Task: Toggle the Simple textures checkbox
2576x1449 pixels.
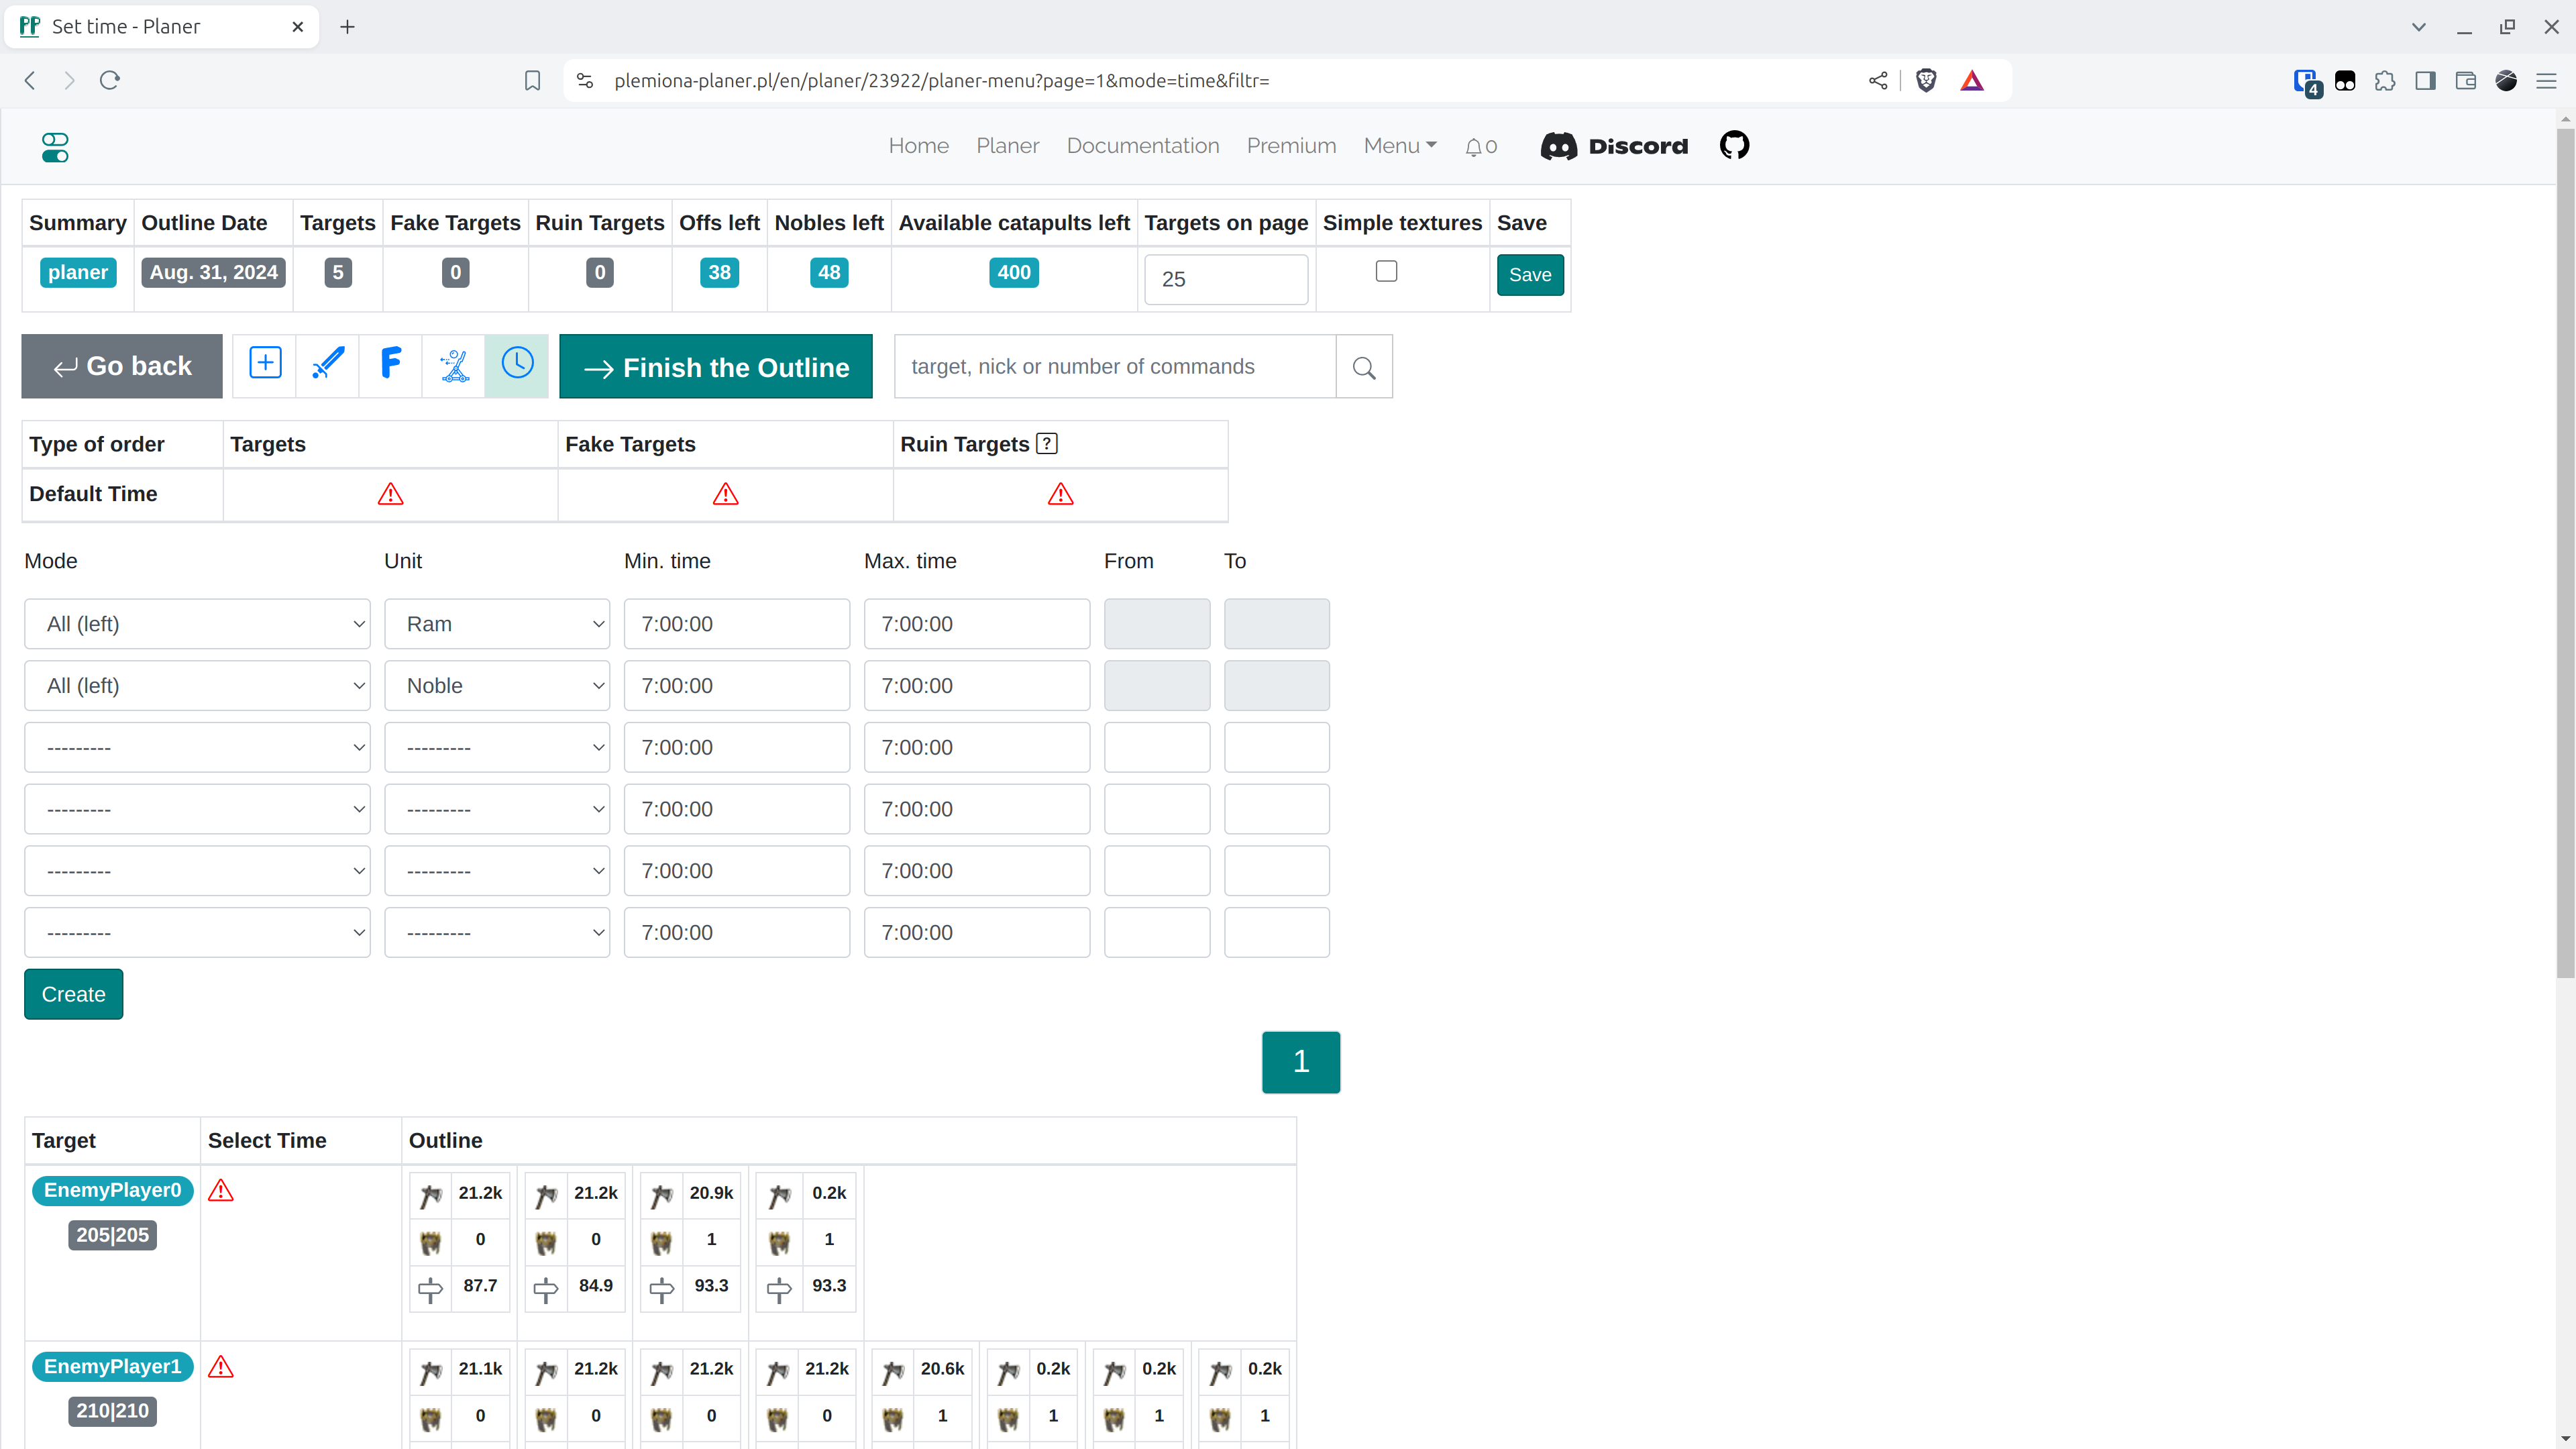Action: point(1386,272)
